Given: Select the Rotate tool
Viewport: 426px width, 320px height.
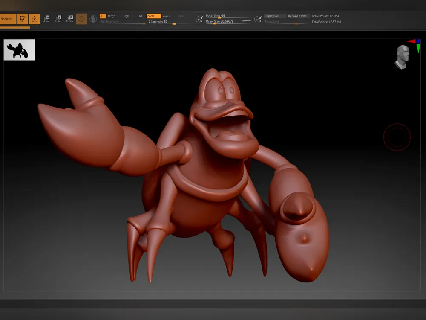Looking at the screenshot, I should [70, 19].
